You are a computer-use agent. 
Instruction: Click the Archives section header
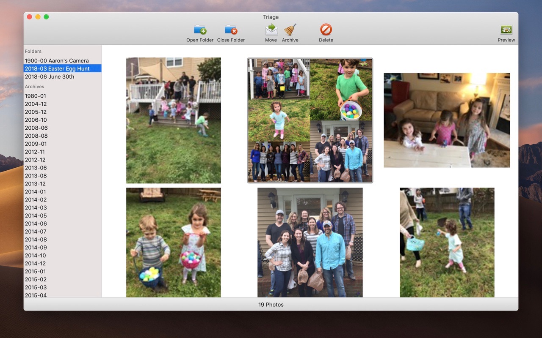point(34,87)
